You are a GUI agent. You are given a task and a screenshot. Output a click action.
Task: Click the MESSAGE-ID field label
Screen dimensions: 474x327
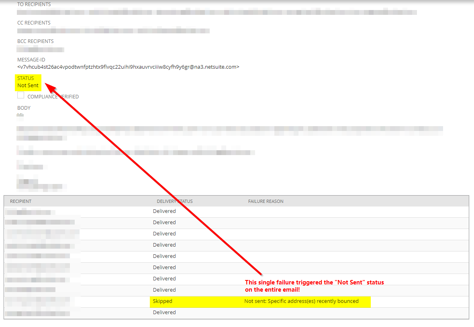click(31, 59)
